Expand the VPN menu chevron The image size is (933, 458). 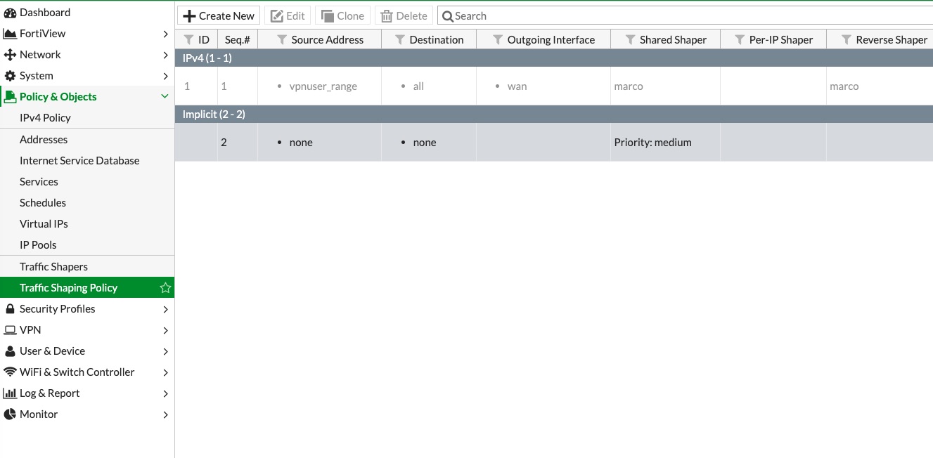165,330
